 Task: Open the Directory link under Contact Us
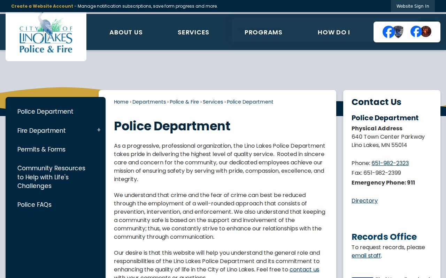364,201
